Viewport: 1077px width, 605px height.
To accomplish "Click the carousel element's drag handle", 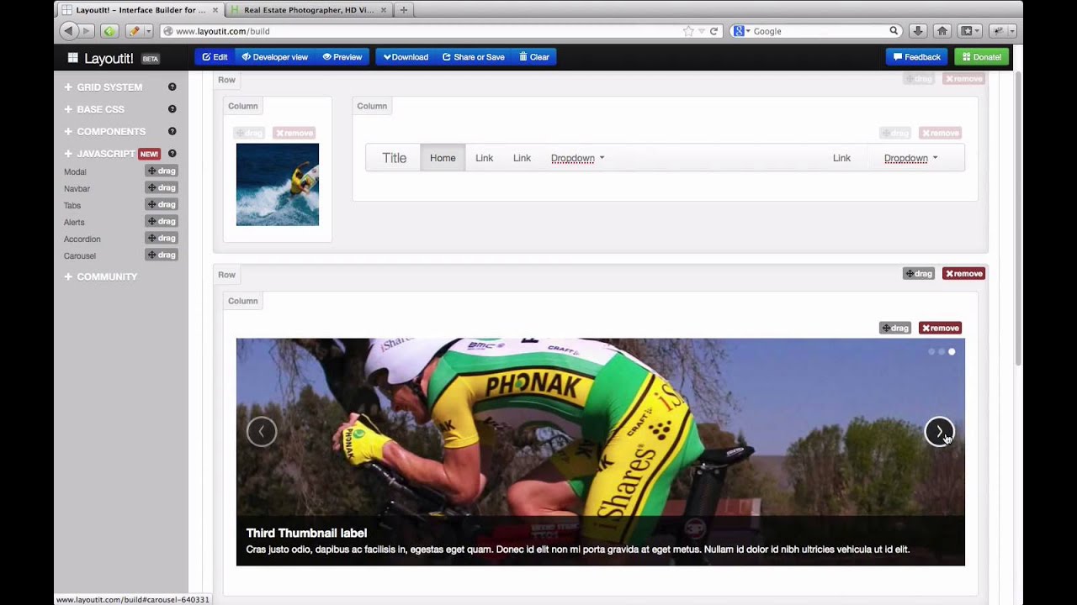I will (x=895, y=328).
